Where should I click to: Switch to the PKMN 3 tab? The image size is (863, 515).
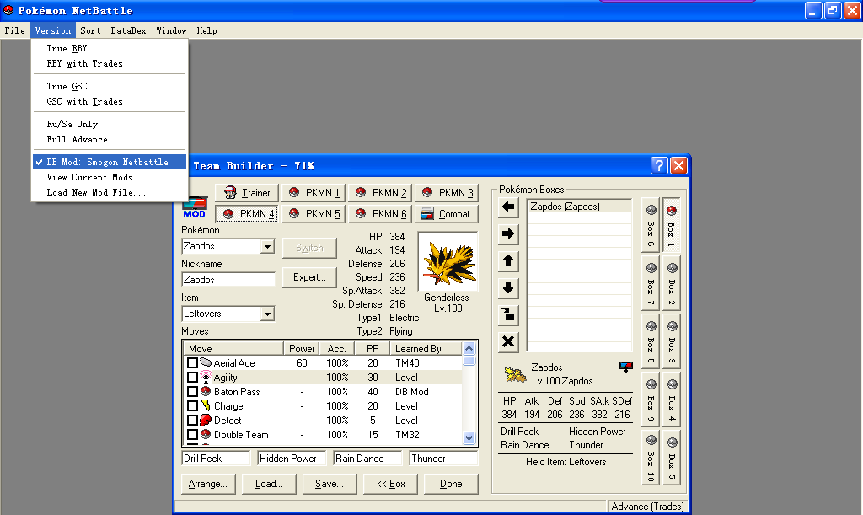click(x=447, y=192)
